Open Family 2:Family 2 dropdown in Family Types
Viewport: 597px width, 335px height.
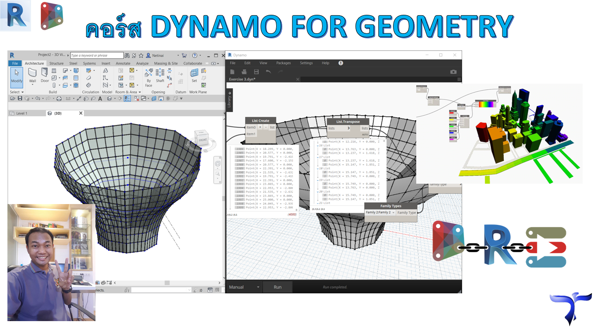point(380,213)
